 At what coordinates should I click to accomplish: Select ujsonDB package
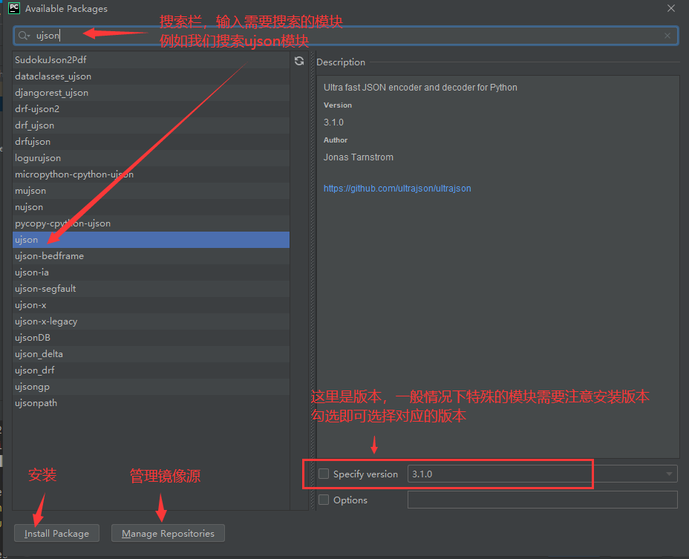(151, 338)
